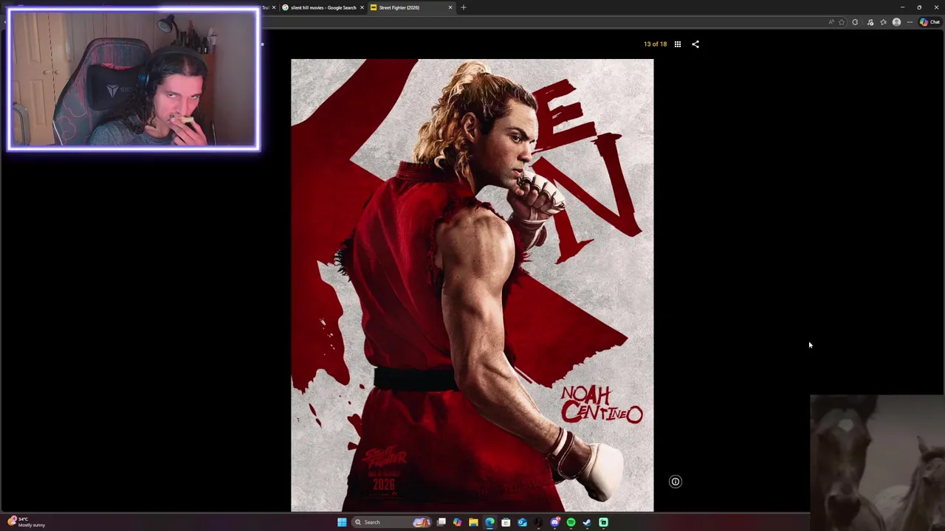Open the Copilot Chat button
945x531 pixels.
929,22
